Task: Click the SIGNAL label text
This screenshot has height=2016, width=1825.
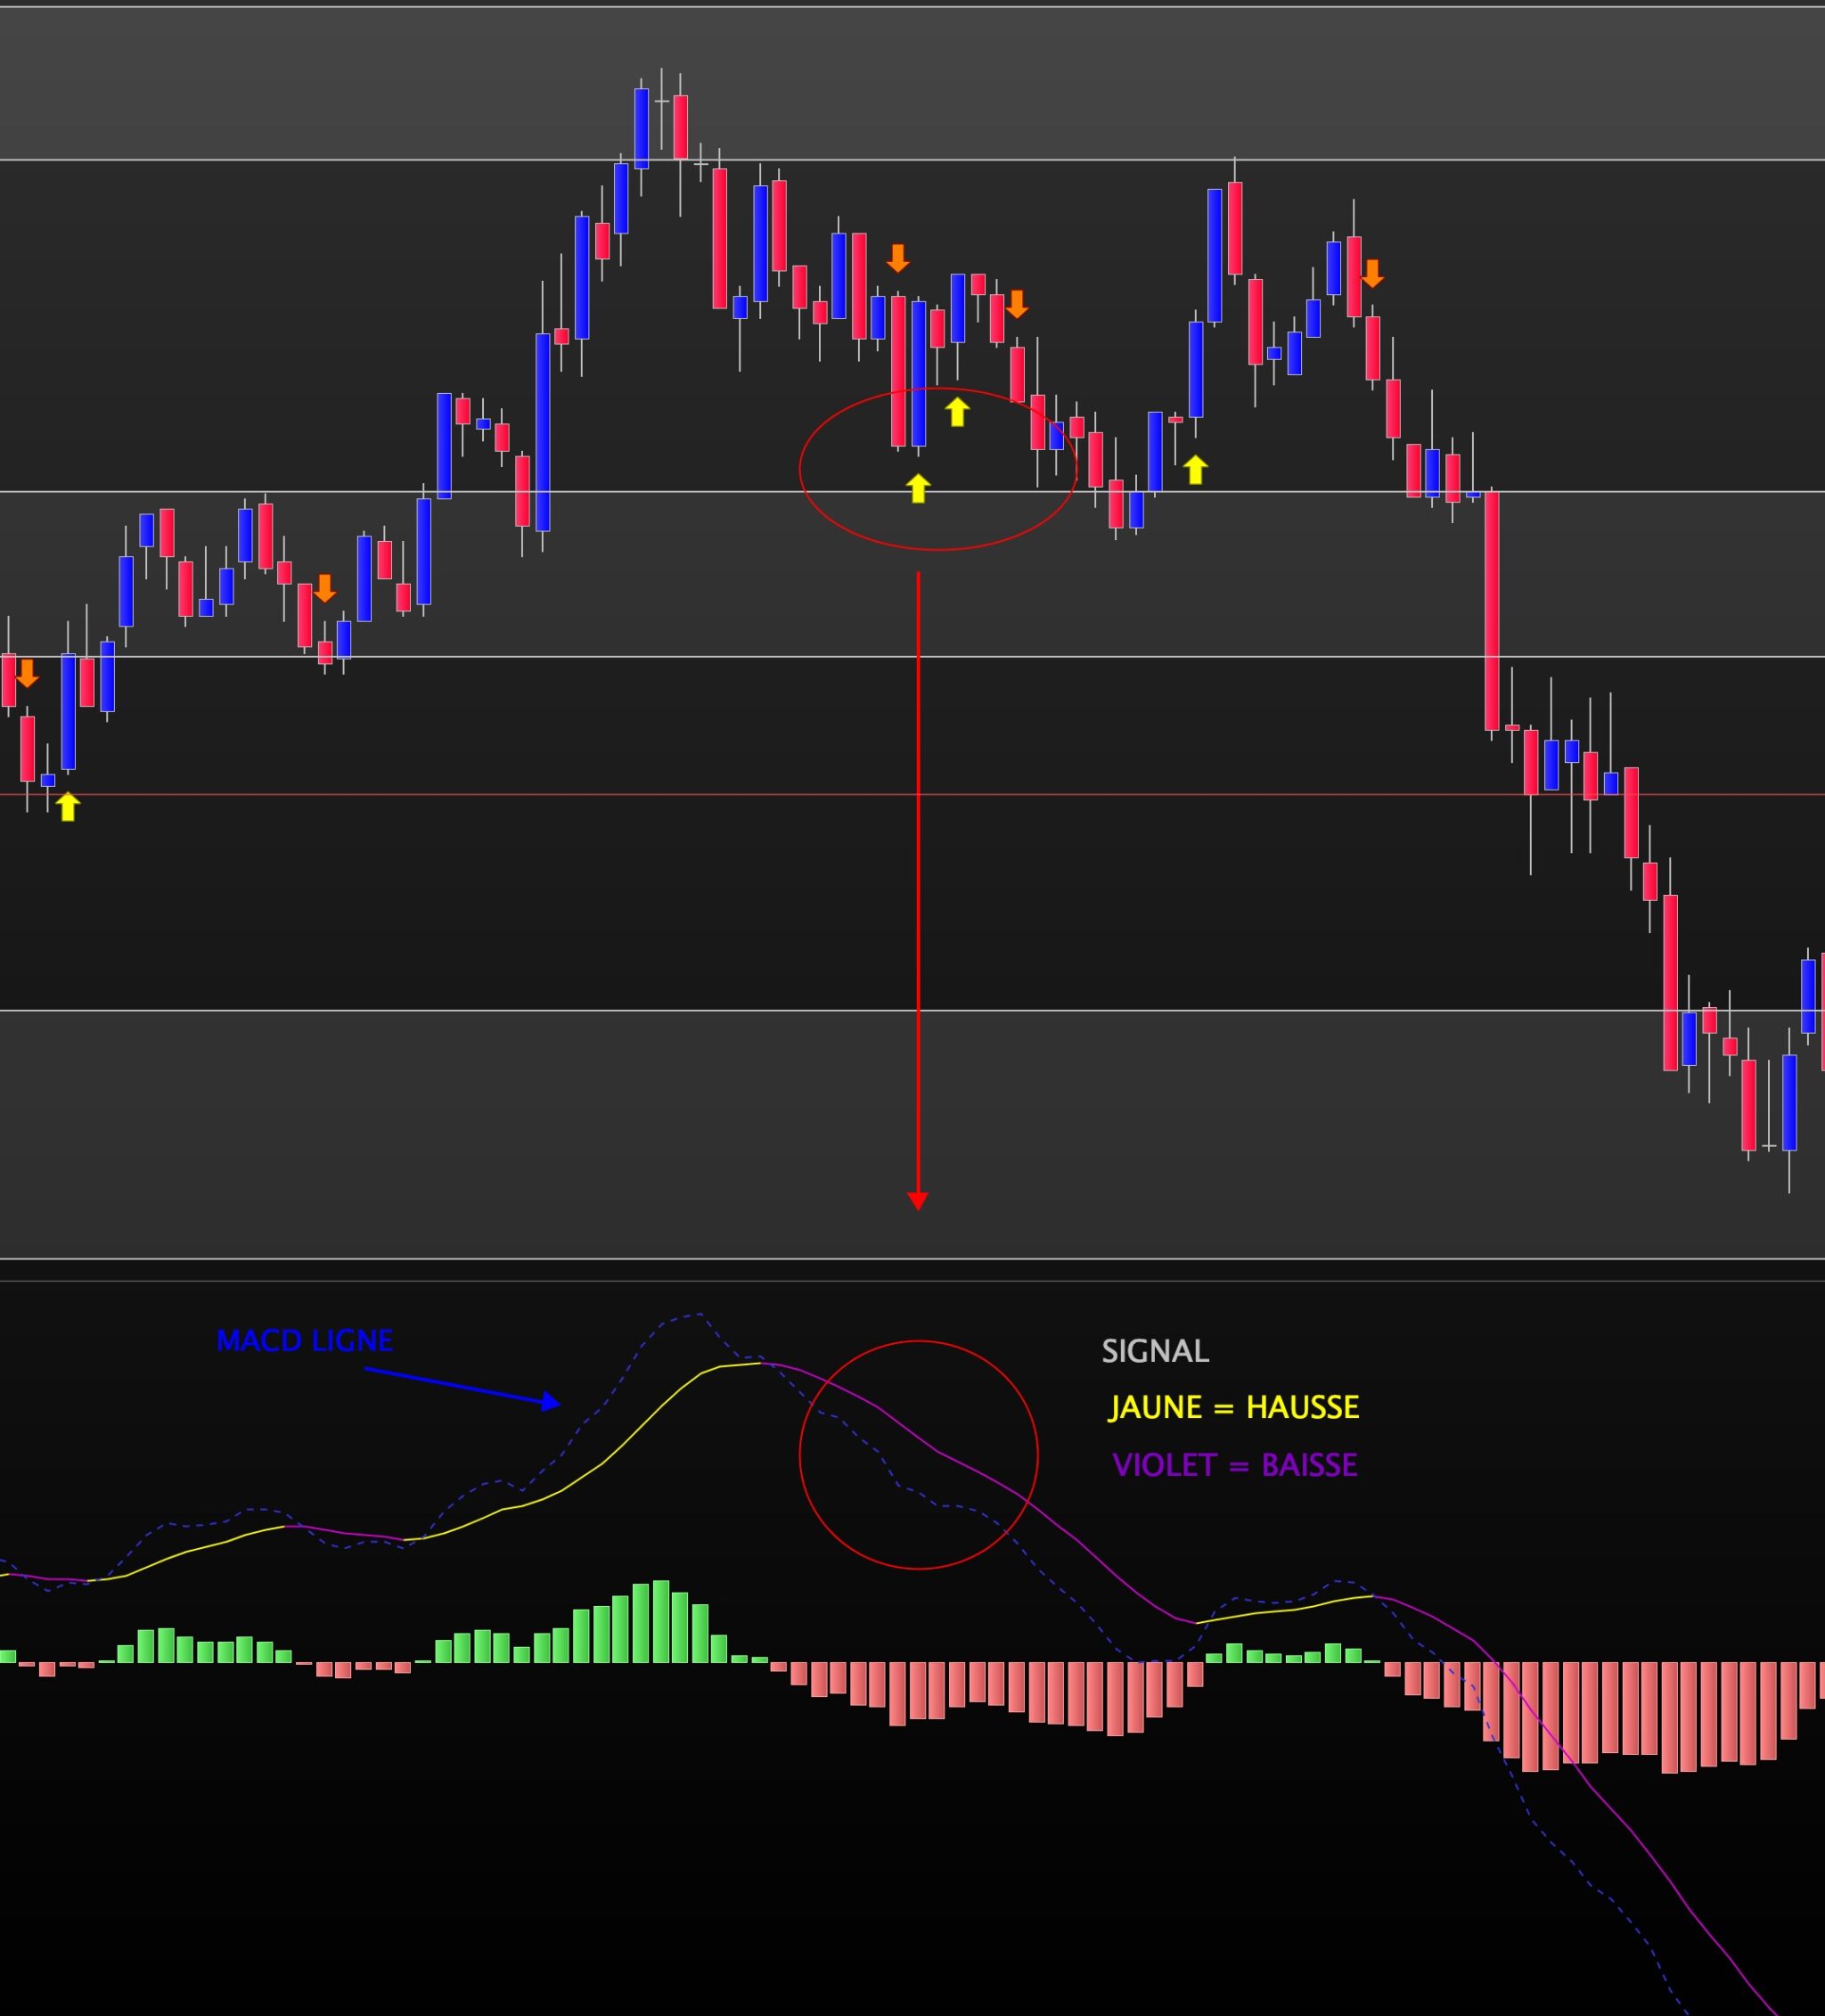Action: (1155, 1352)
